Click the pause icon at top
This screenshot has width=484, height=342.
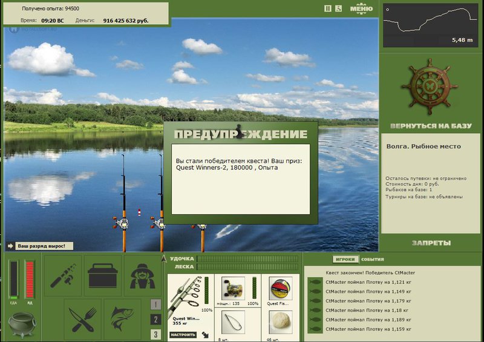point(327,8)
